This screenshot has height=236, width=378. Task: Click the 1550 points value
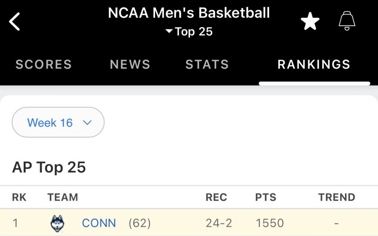pos(269,223)
